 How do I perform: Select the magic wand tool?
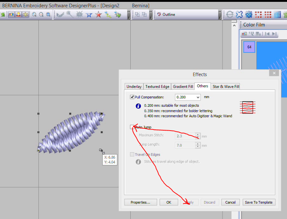point(69,15)
